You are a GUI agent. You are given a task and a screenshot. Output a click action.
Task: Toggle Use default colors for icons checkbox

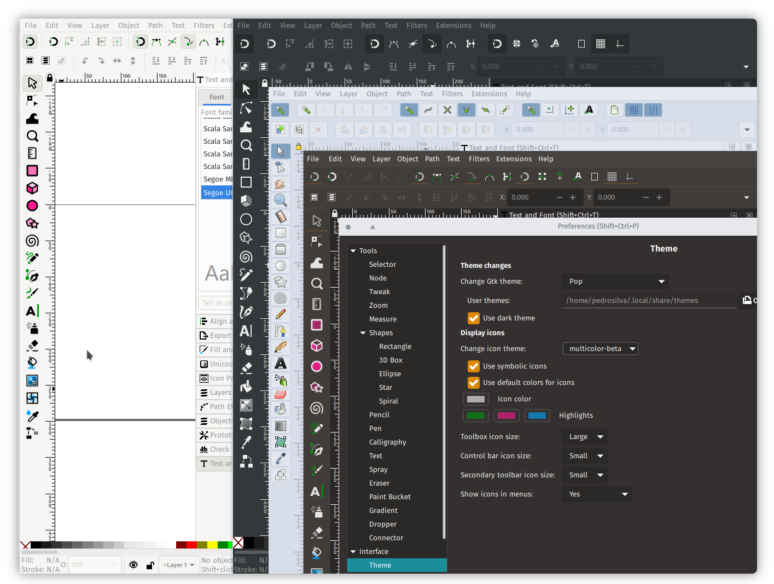click(474, 382)
